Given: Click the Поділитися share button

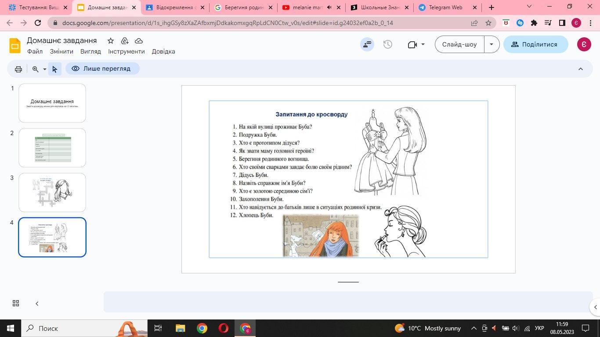Looking at the screenshot, I should click(x=535, y=44).
